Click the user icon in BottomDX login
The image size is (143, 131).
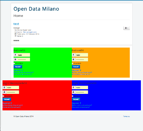pos(73,55)
